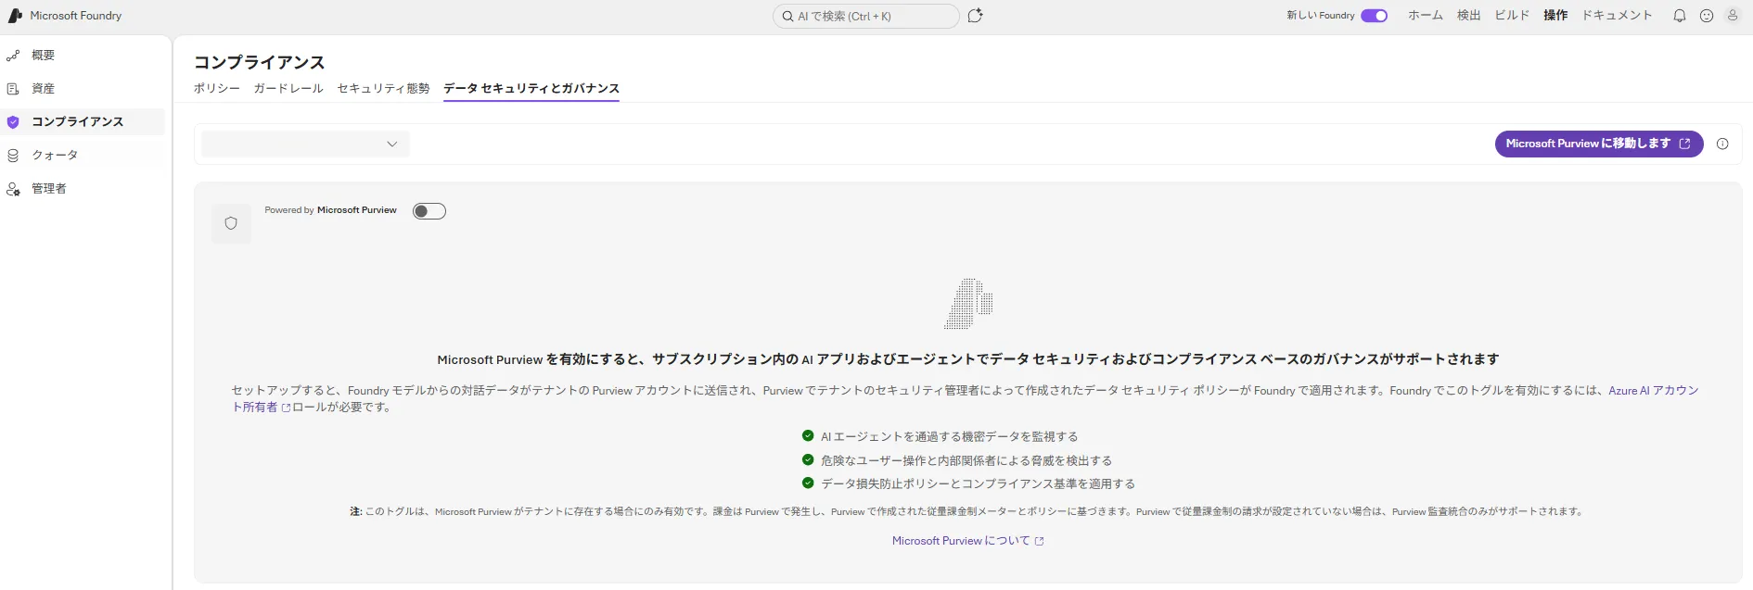Enable the Powered by Microsoft Purview toggle

click(x=429, y=211)
